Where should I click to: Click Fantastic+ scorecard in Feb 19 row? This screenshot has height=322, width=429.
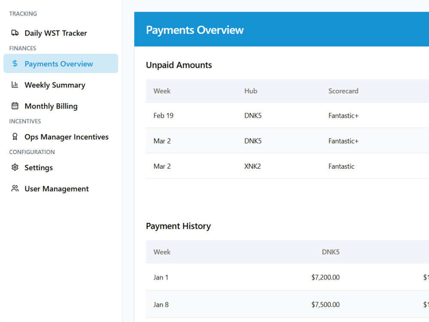343,115
